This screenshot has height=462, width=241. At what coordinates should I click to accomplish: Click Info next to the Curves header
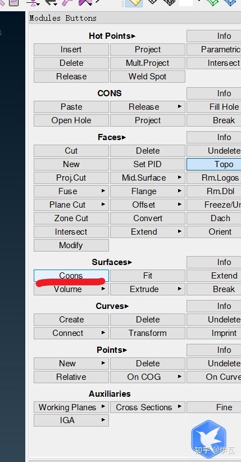pyautogui.click(x=213, y=306)
